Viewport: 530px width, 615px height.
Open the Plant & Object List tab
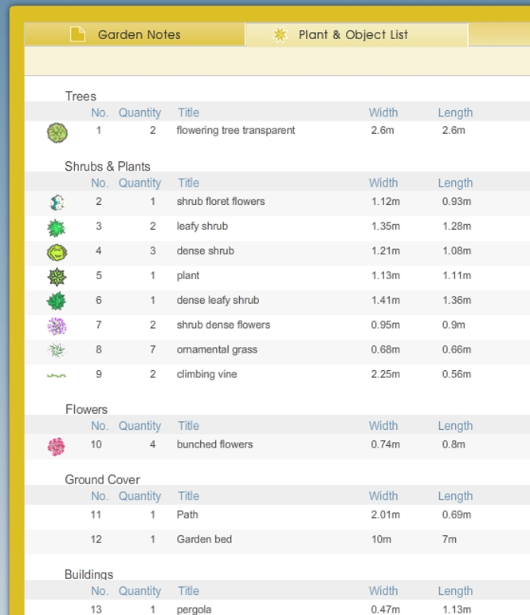point(354,34)
